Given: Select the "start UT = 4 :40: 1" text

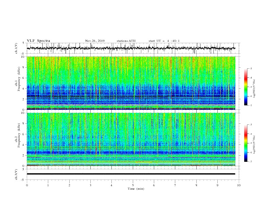Looking at the screenshot, I should [x=164, y=41].
